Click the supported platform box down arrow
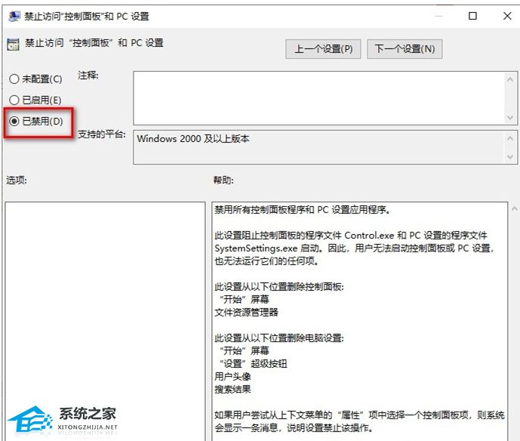This screenshot has width=520, height=441. [x=510, y=156]
